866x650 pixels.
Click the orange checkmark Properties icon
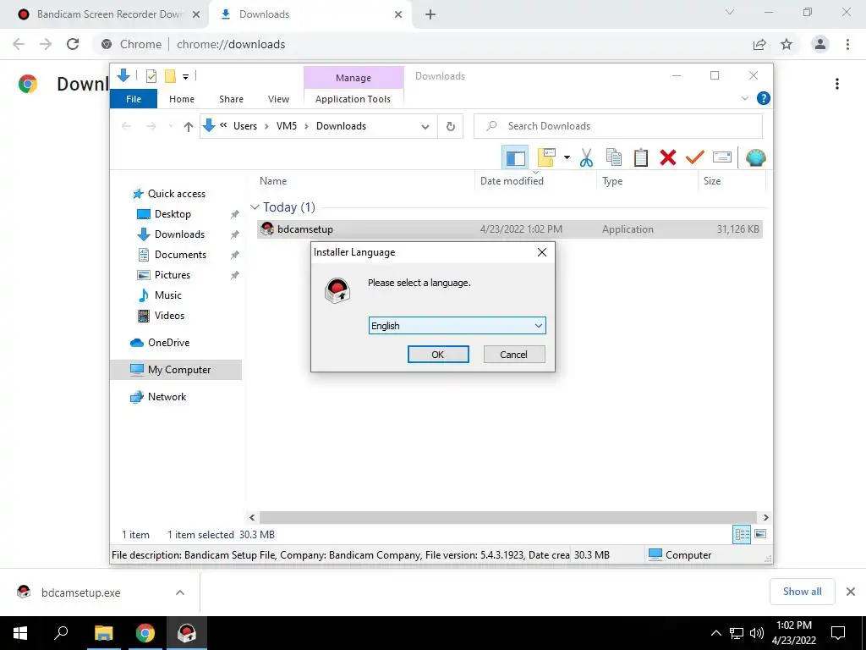click(x=695, y=158)
